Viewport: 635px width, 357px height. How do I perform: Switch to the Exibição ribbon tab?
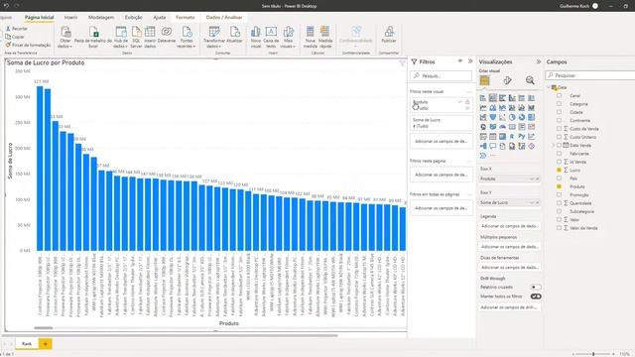tap(134, 18)
